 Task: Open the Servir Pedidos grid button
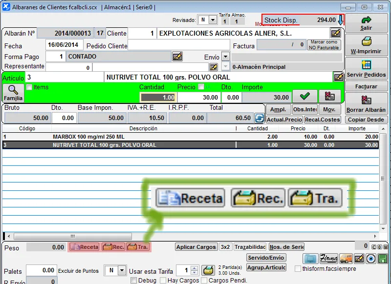[366, 68]
